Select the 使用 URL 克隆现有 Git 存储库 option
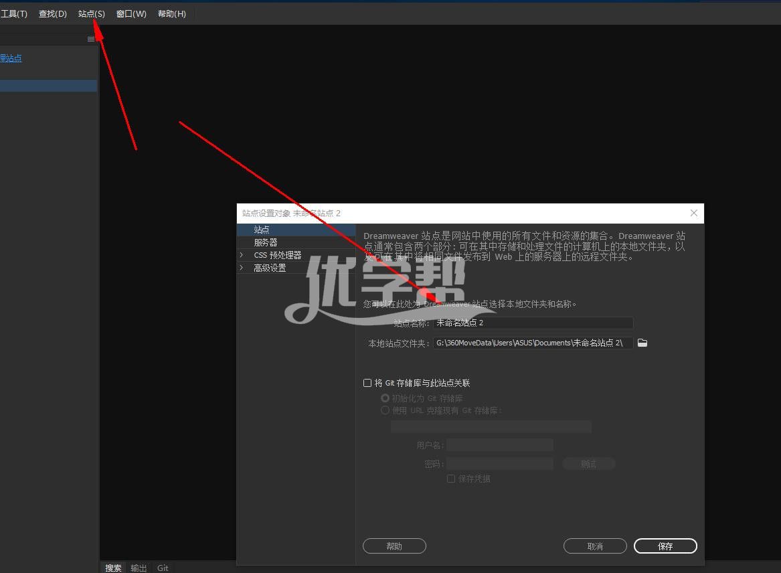This screenshot has height=573, width=781. [x=385, y=410]
